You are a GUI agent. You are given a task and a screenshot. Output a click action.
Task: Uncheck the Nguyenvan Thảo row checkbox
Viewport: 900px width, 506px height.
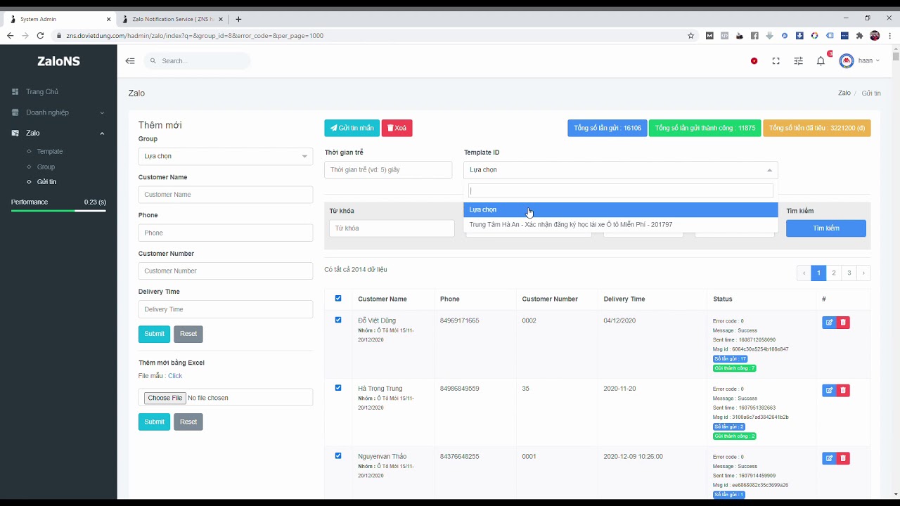(x=338, y=455)
